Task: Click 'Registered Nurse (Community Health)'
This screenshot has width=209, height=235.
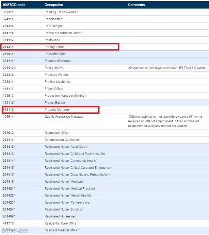Action: tap(71, 161)
